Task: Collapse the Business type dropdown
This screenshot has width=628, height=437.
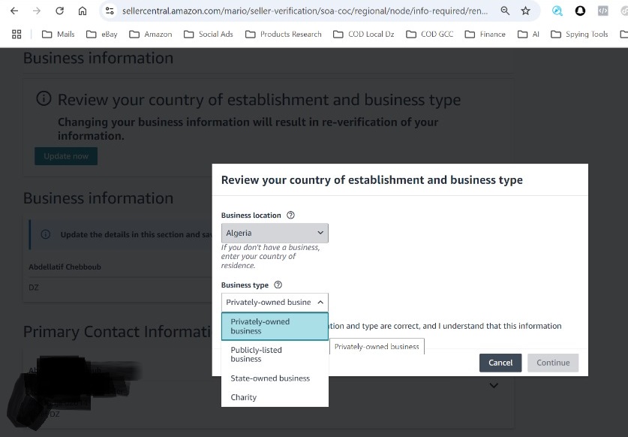Action: click(x=275, y=303)
